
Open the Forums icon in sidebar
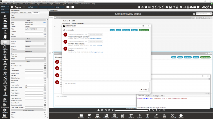tap(5, 84)
